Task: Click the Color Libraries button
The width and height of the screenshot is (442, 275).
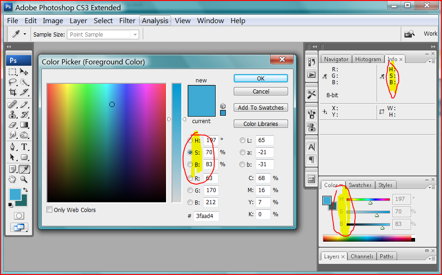Action: coord(260,123)
